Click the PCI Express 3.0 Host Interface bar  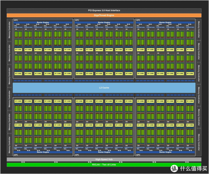pos(104,10)
